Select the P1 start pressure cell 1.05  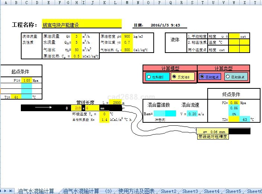(x=26, y=80)
